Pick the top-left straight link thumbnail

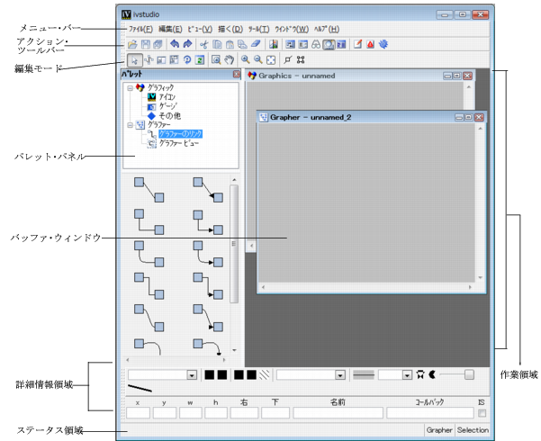147,193
